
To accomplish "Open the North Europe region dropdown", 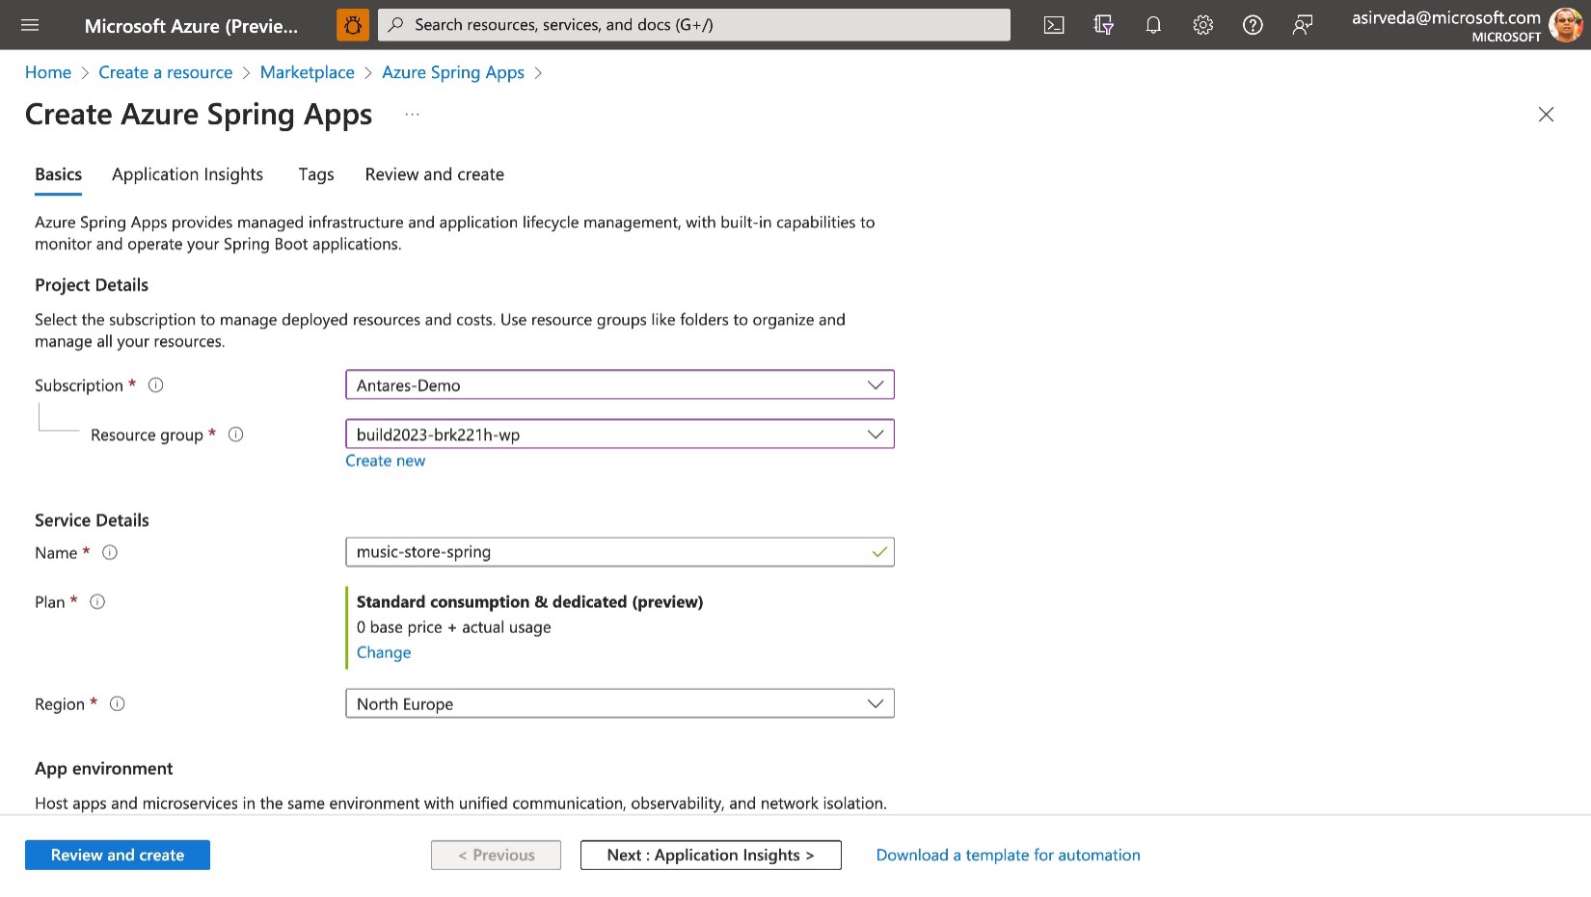I will pos(620,703).
